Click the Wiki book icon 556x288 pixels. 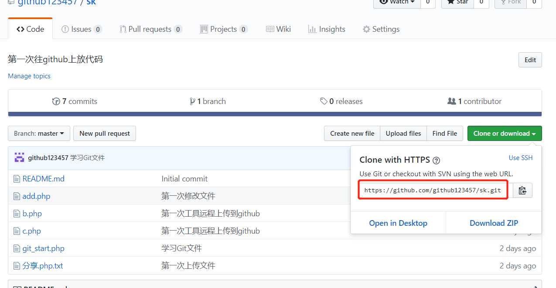[270, 29]
